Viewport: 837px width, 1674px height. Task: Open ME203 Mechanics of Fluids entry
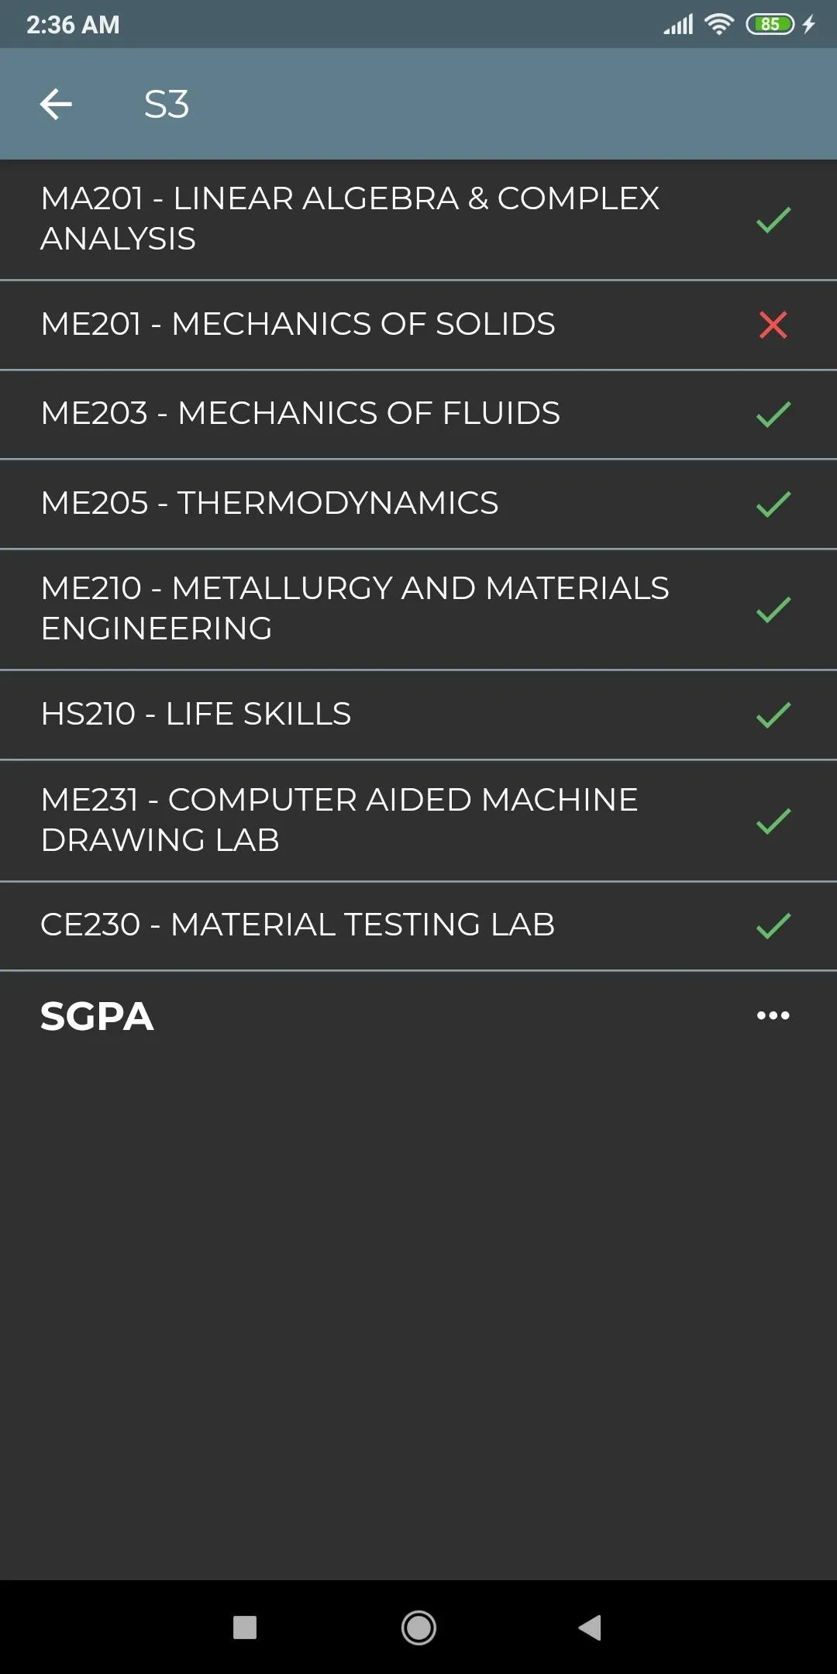300,413
